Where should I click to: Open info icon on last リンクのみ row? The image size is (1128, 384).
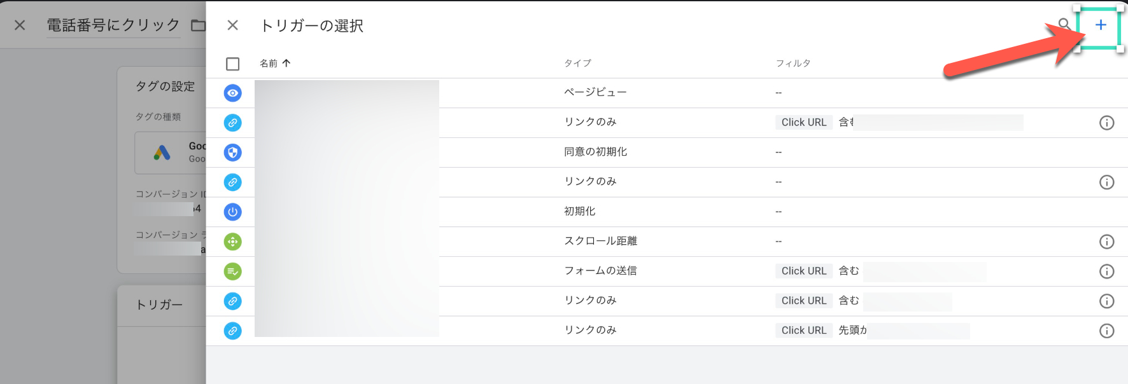tap(1106, 331)
